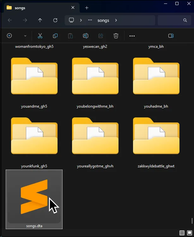Viewport: 194px width, 237px height.
Task: Click the search box
Action: [174, 20]
